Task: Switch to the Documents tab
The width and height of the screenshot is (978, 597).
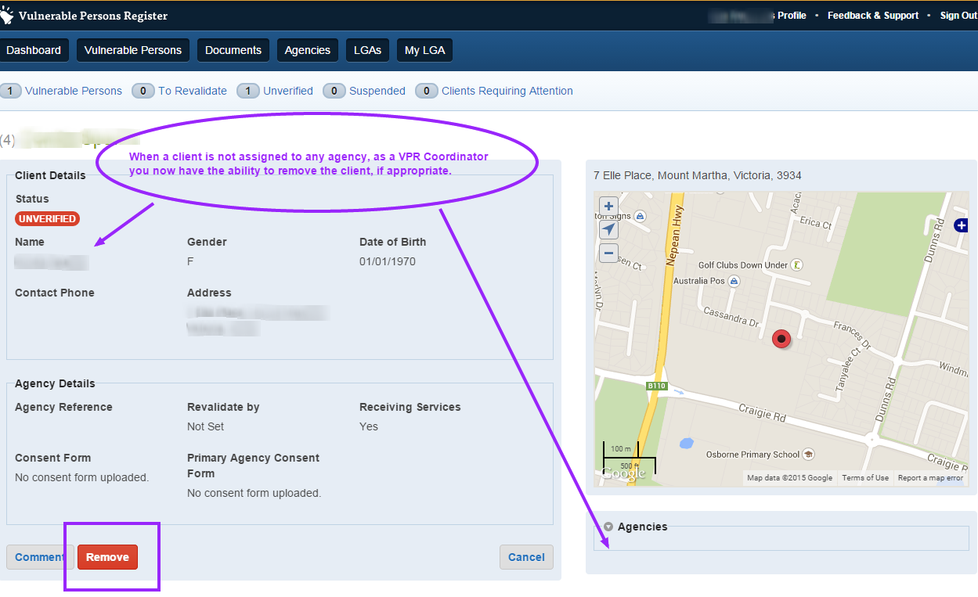Action: [x=233, y=50]
